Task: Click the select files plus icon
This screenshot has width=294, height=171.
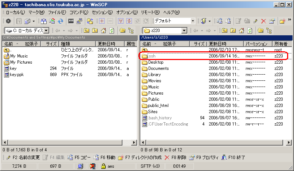Action: pos(102,21)
